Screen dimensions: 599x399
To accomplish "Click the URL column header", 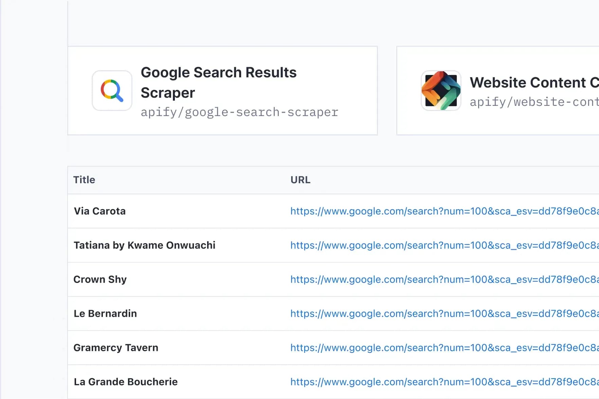I will pos(300,180).
